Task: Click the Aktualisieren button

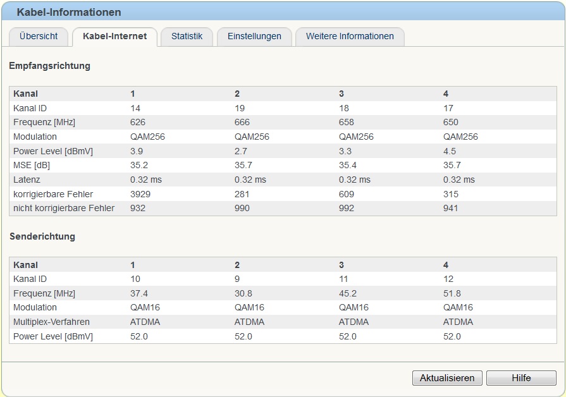Action: coord(447,378)
